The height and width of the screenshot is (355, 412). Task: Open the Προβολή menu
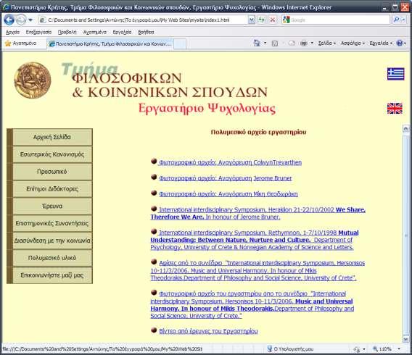point(67,32)
